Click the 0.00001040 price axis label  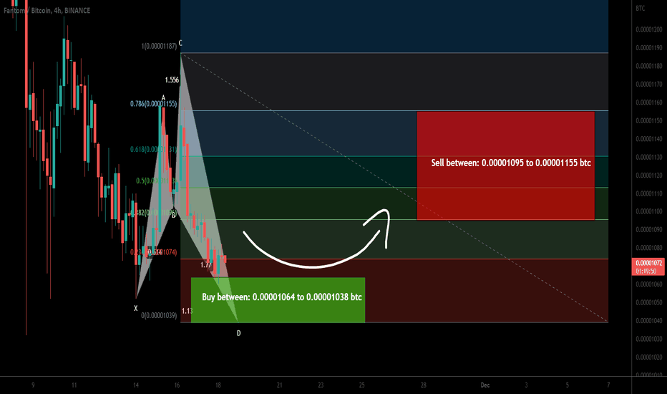[x=648, y=321]
